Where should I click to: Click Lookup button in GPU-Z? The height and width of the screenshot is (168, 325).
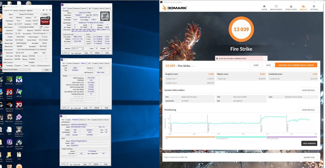45,14
